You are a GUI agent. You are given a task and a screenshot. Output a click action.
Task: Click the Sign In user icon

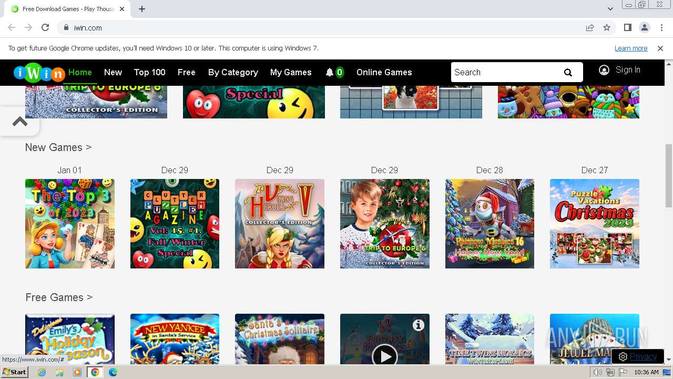tap(604, 70)
